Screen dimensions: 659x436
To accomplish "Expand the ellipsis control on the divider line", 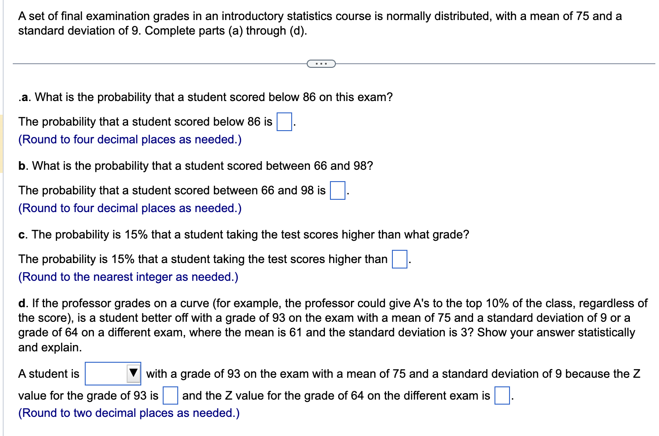I will pyautogui.click(x=321, y=64).
